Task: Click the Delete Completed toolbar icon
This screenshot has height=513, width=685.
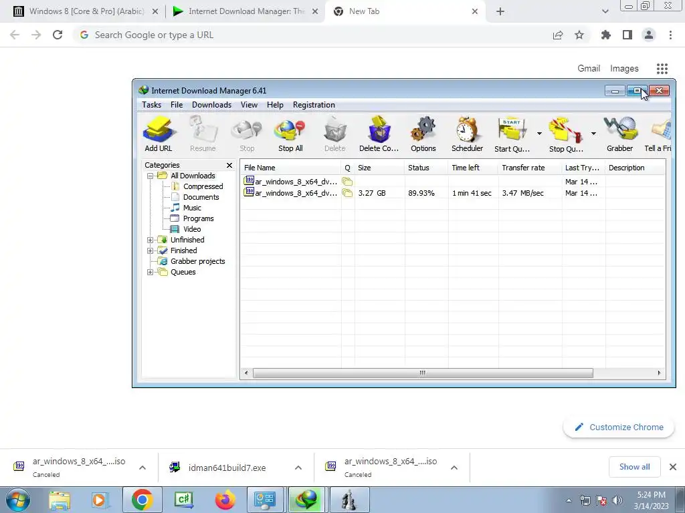Action: point(379,134)
